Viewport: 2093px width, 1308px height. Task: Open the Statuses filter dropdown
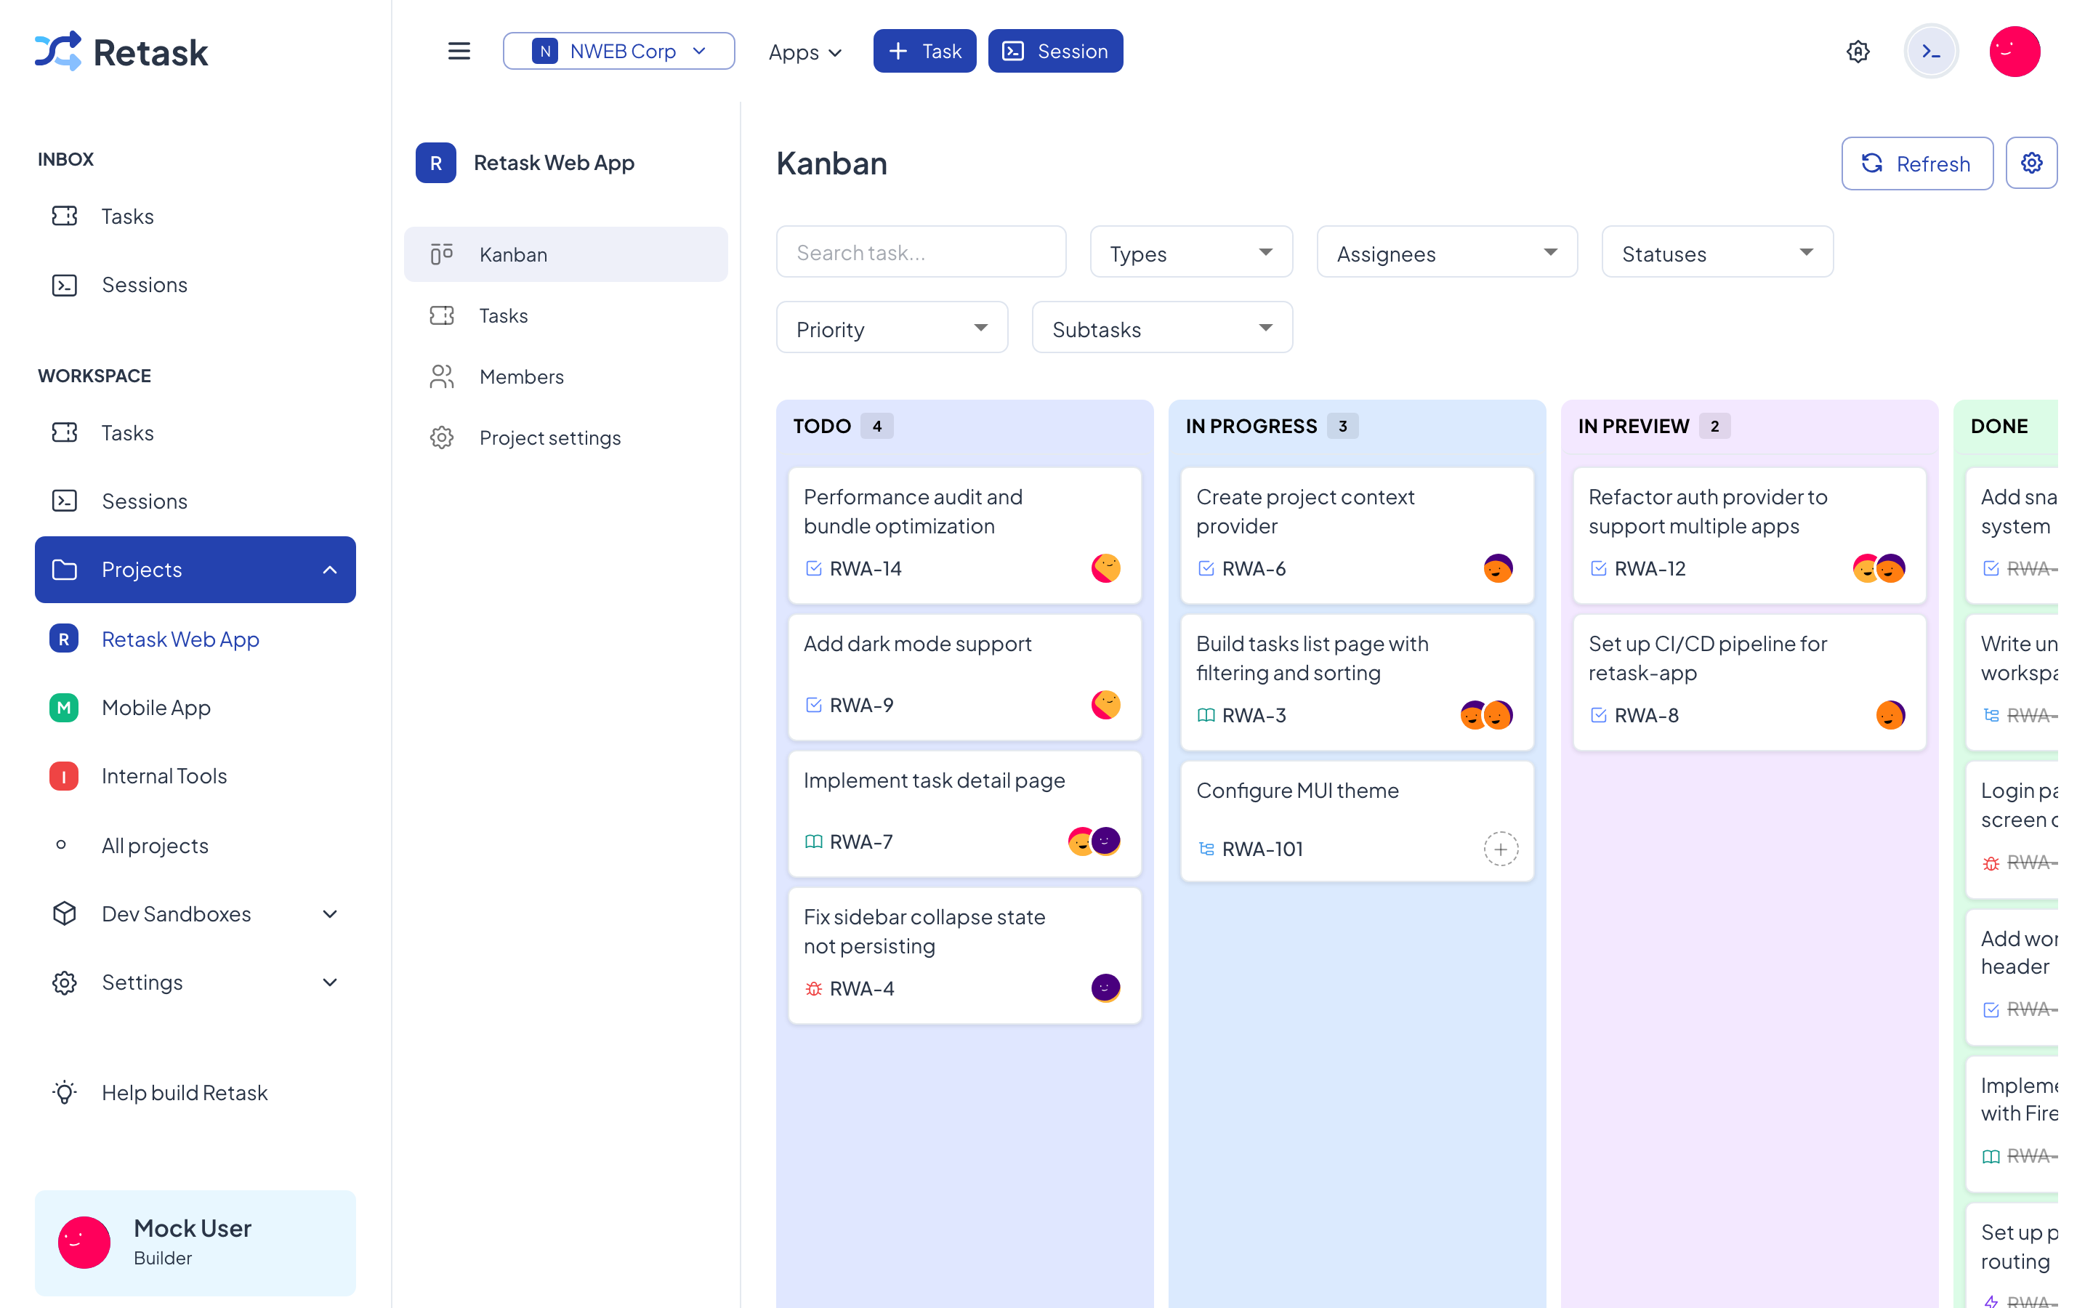click(x=1717, y=253)
